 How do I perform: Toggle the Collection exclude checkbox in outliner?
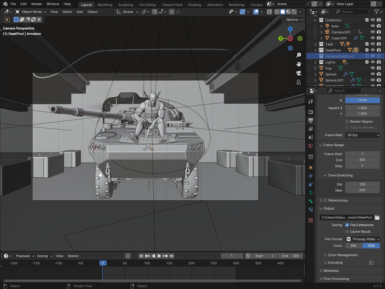(x=367, y=20)
